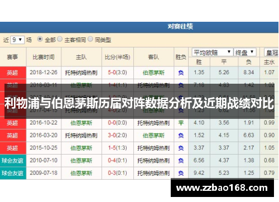Click the 比赛时间 column header

[x=44, y=57]
